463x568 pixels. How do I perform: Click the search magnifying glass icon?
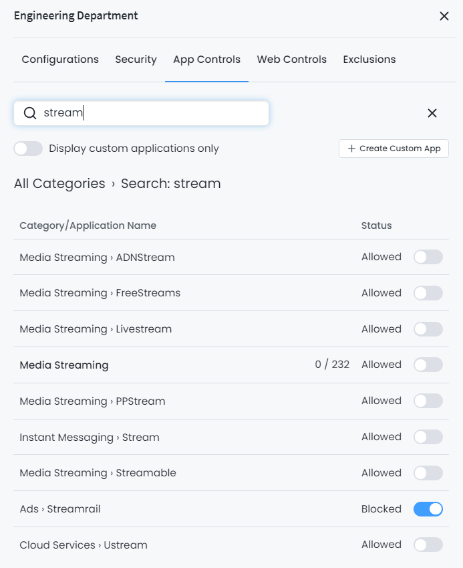[30, 113]
